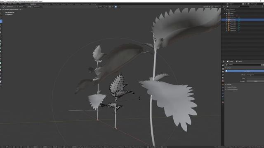The height and width of the screenshot is (148, 264).
Task: Open the Render menu
Action: click(9, 4)
